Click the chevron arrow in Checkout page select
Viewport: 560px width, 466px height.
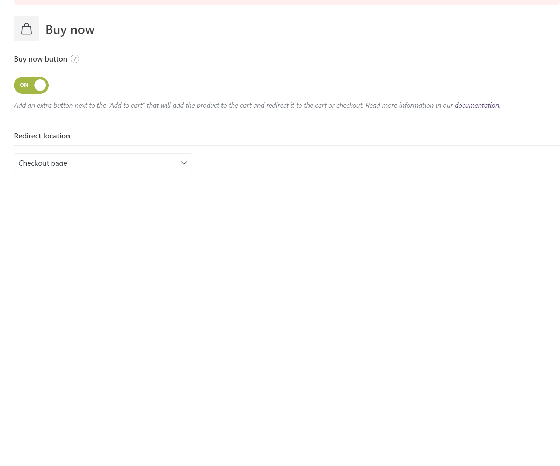pos(184,163)
